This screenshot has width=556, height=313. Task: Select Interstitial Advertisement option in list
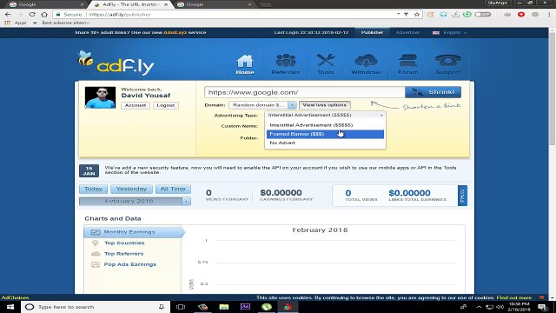pyautogui.click(x=325, y=125)
